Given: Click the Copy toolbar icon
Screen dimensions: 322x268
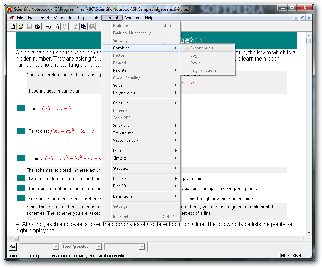Looking at the screenshot, I should point(84,27).
